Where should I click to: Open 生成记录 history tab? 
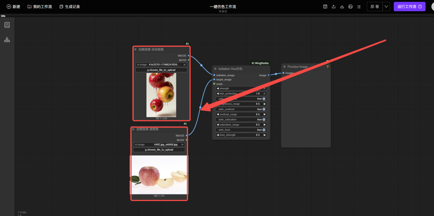pyautogui.click(x=70, y=7)
